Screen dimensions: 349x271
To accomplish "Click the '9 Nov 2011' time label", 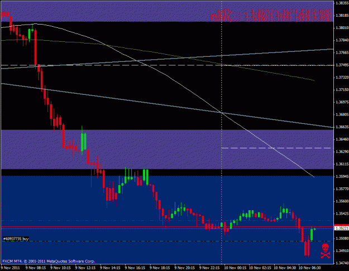I will pos(11,268).
